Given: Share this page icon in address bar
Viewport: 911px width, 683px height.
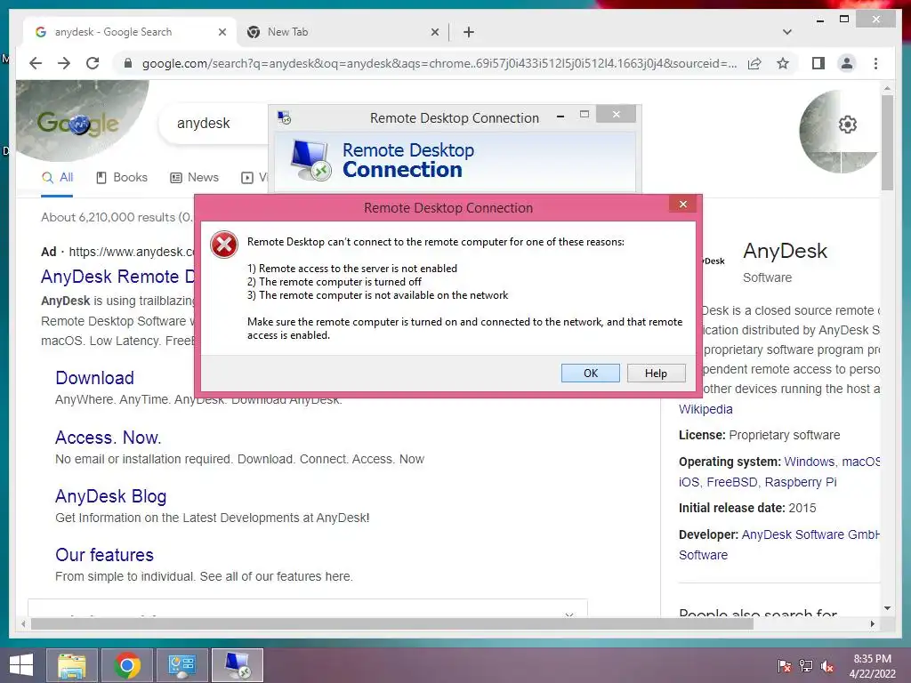Looking at the screenshot, I should point(754,63).
